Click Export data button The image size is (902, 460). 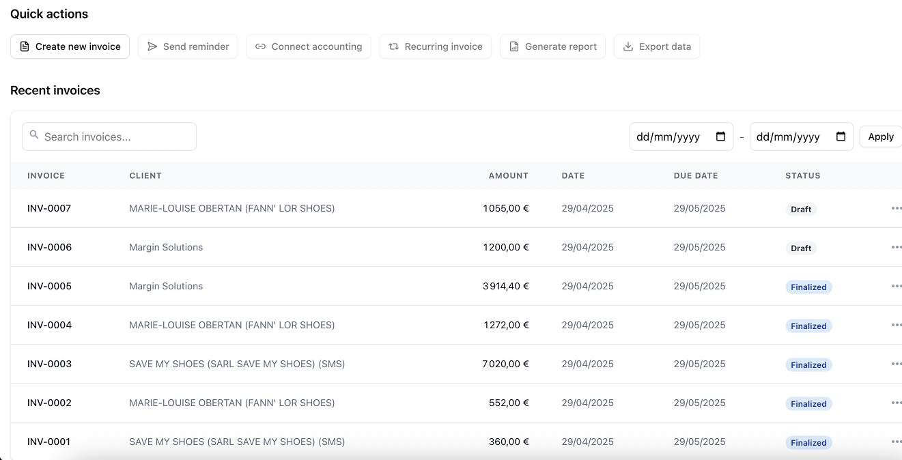[x=657, y=46]
